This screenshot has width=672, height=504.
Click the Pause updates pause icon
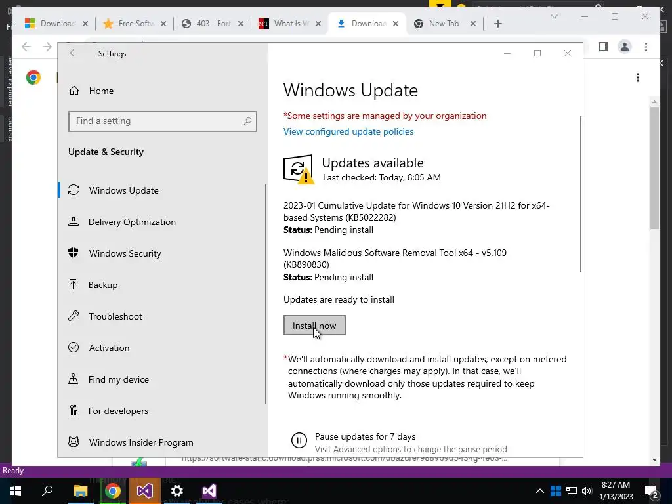pos(299,440)
